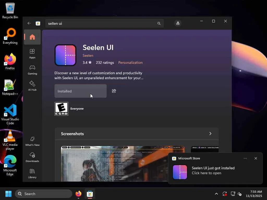This screenshot has width=267, height=200.
Task: Click the muted volume tray icon
Action: pyautogui.click(x=240, y=194)
